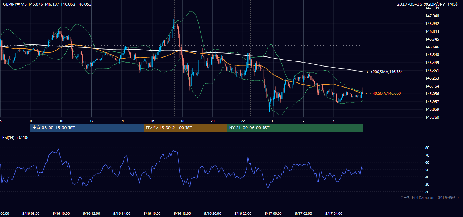Click the HistData.com data source credit
Screen dimensions: 463x217
(429, 197)
